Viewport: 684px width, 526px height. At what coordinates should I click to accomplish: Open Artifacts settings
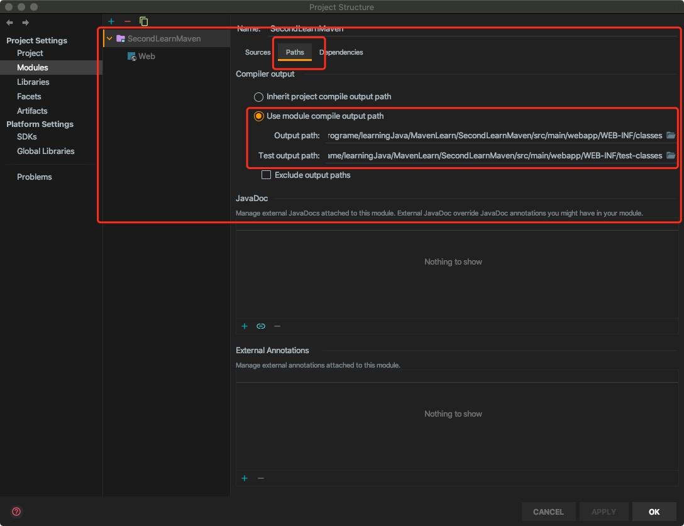[x=32, y=111]
